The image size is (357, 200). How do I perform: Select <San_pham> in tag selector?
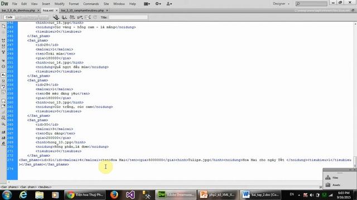pos(28,187)
